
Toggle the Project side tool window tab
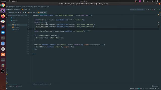click(x=7, y=14)
